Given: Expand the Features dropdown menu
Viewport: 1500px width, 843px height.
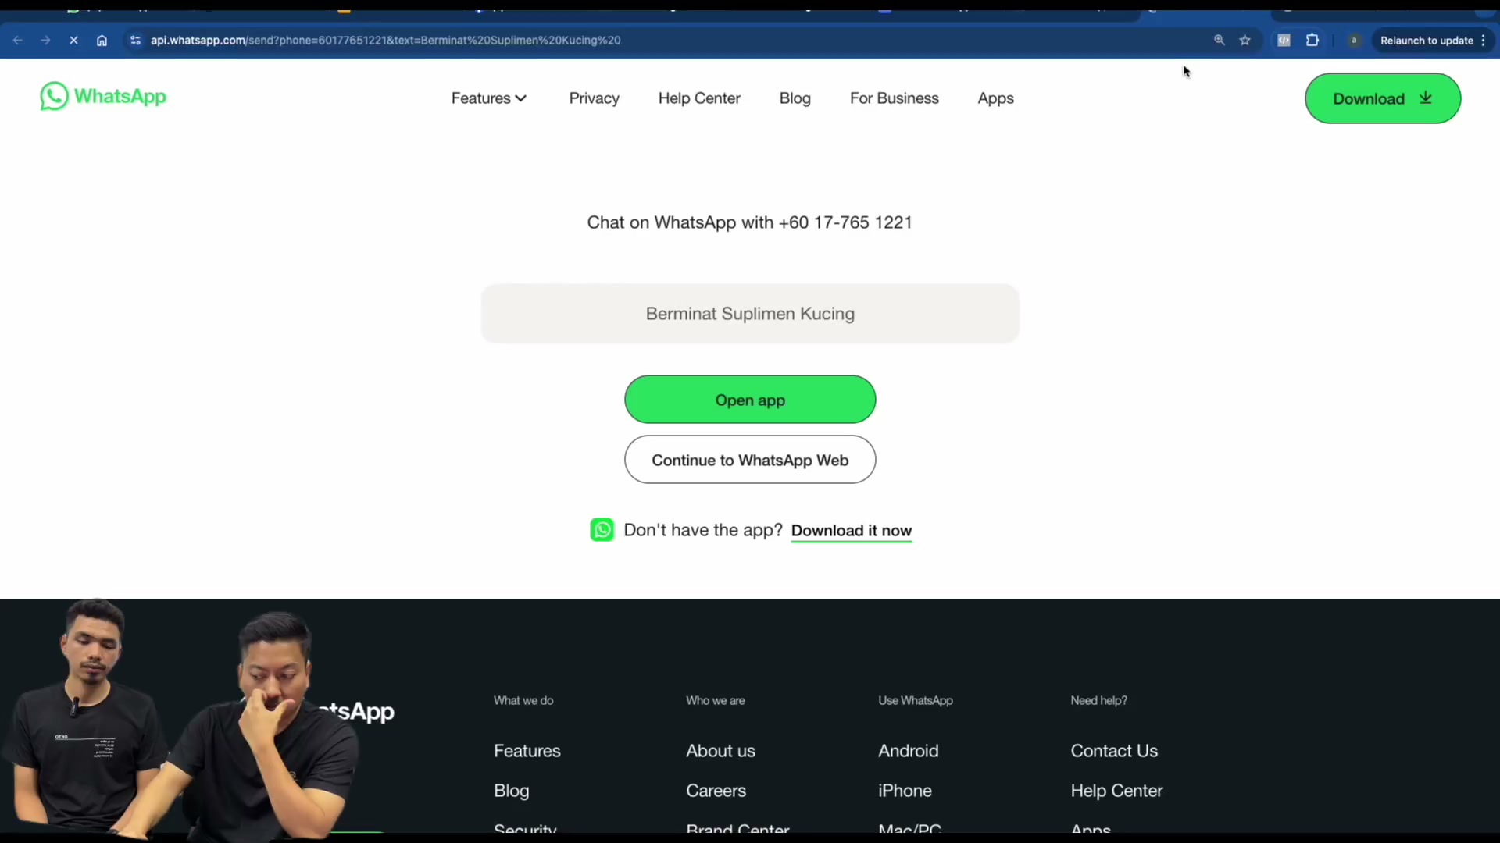Looking at the screenshot, I should point(489,98).
